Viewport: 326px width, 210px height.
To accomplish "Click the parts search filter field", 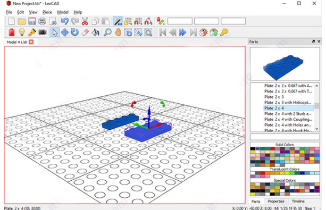I will [x=286, y=137].
